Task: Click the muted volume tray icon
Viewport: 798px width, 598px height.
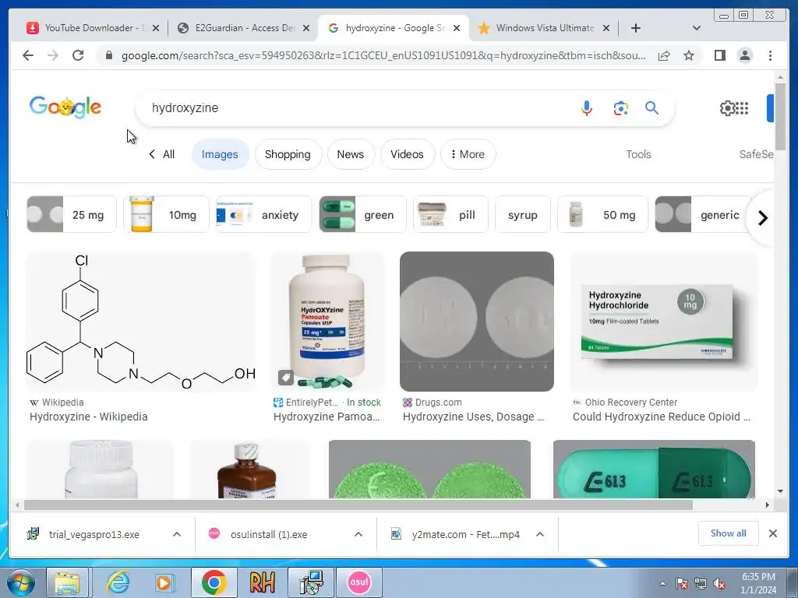Action: coord(719,584)
